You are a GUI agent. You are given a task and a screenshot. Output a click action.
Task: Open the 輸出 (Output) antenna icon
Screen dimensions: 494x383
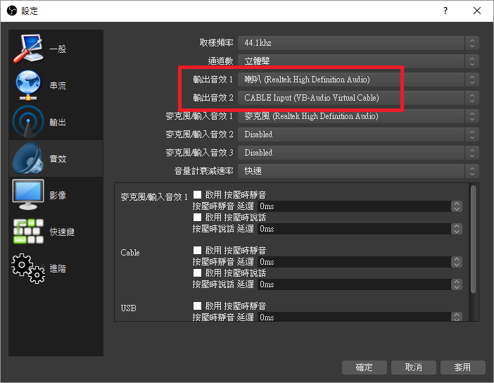28,122
